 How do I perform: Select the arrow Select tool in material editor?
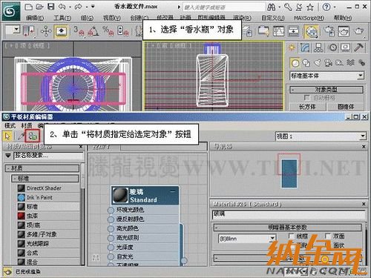pos(7,136)
